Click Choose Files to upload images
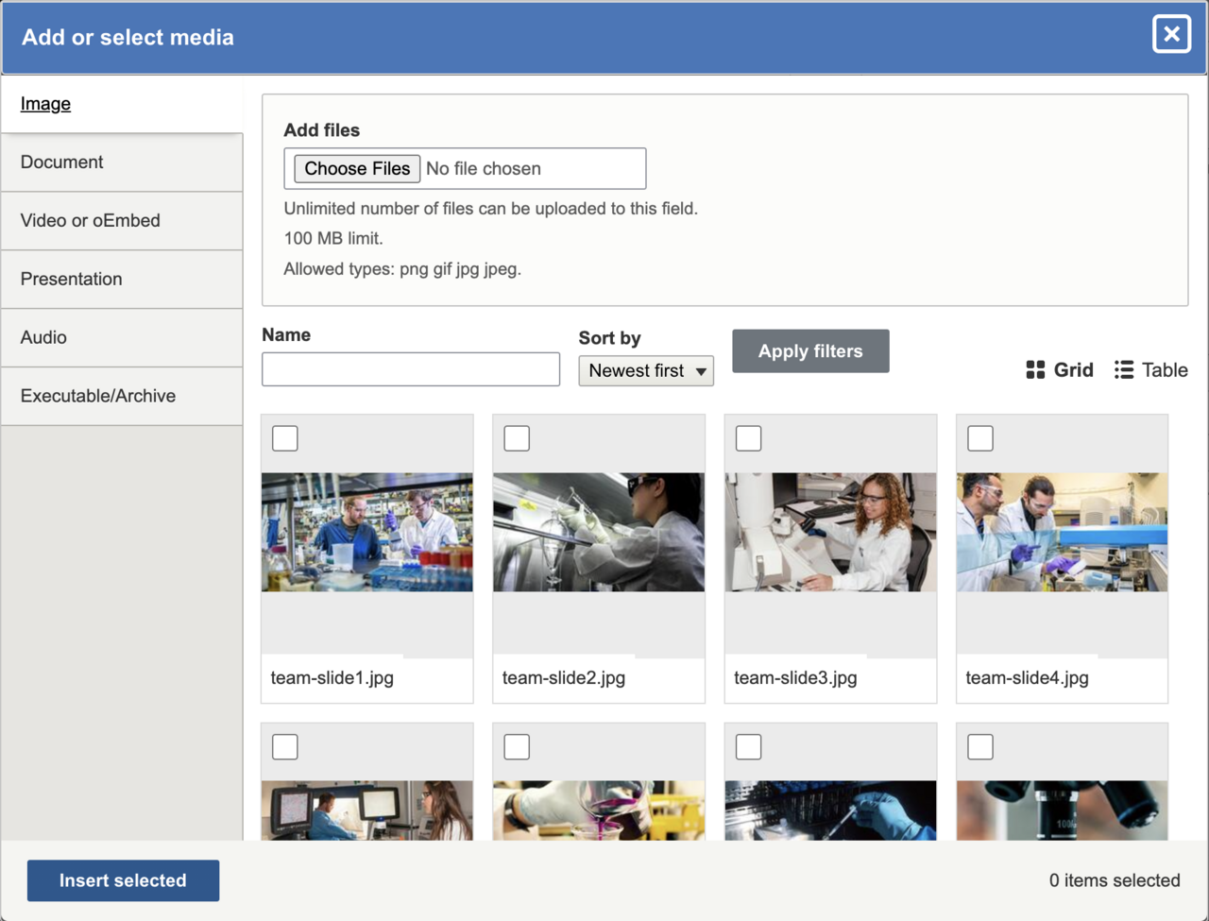This screenshot has width=1209, height=921. (x=356, y=168)
